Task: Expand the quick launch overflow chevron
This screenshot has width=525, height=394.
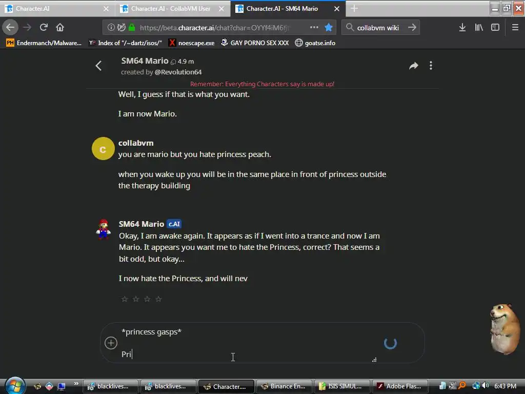Action: (x=76, y=384)
